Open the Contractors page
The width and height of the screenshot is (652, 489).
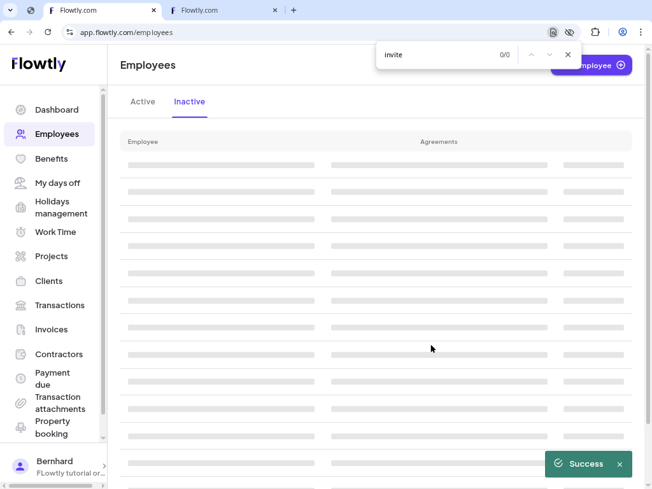[x=59, y=354]
